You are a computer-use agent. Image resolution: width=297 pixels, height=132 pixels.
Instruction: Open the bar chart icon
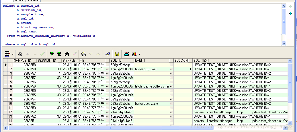[x=134, y=54]
